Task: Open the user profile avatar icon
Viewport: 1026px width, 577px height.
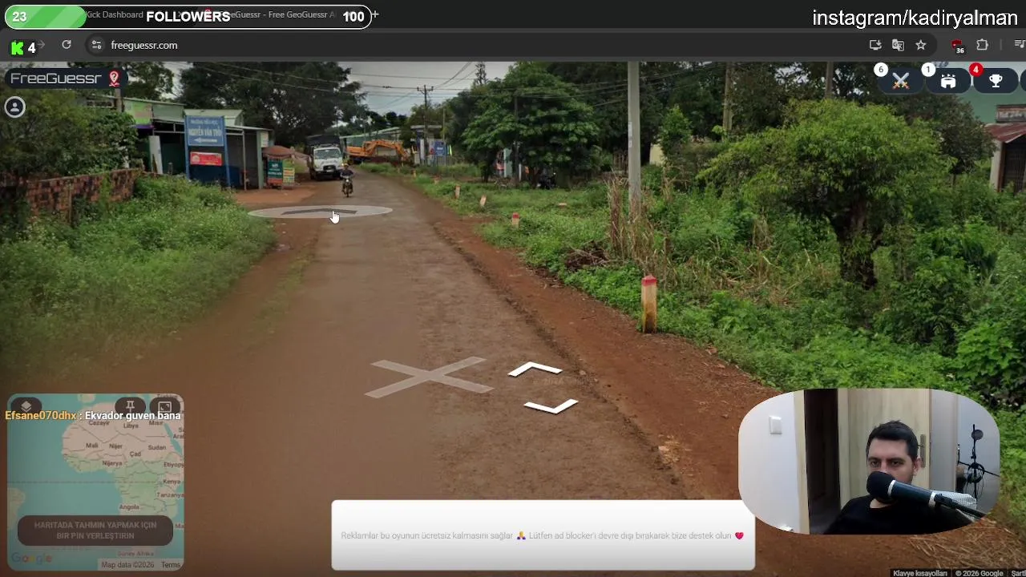Action: click(14, 107)
